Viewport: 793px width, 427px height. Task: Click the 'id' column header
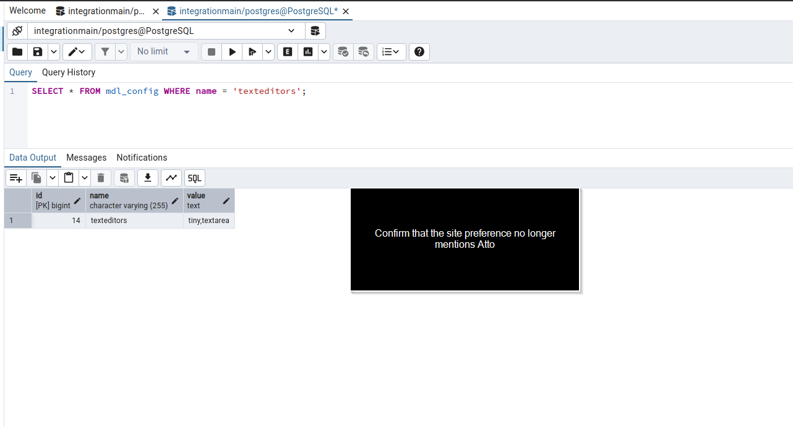(x=59, y=201)
